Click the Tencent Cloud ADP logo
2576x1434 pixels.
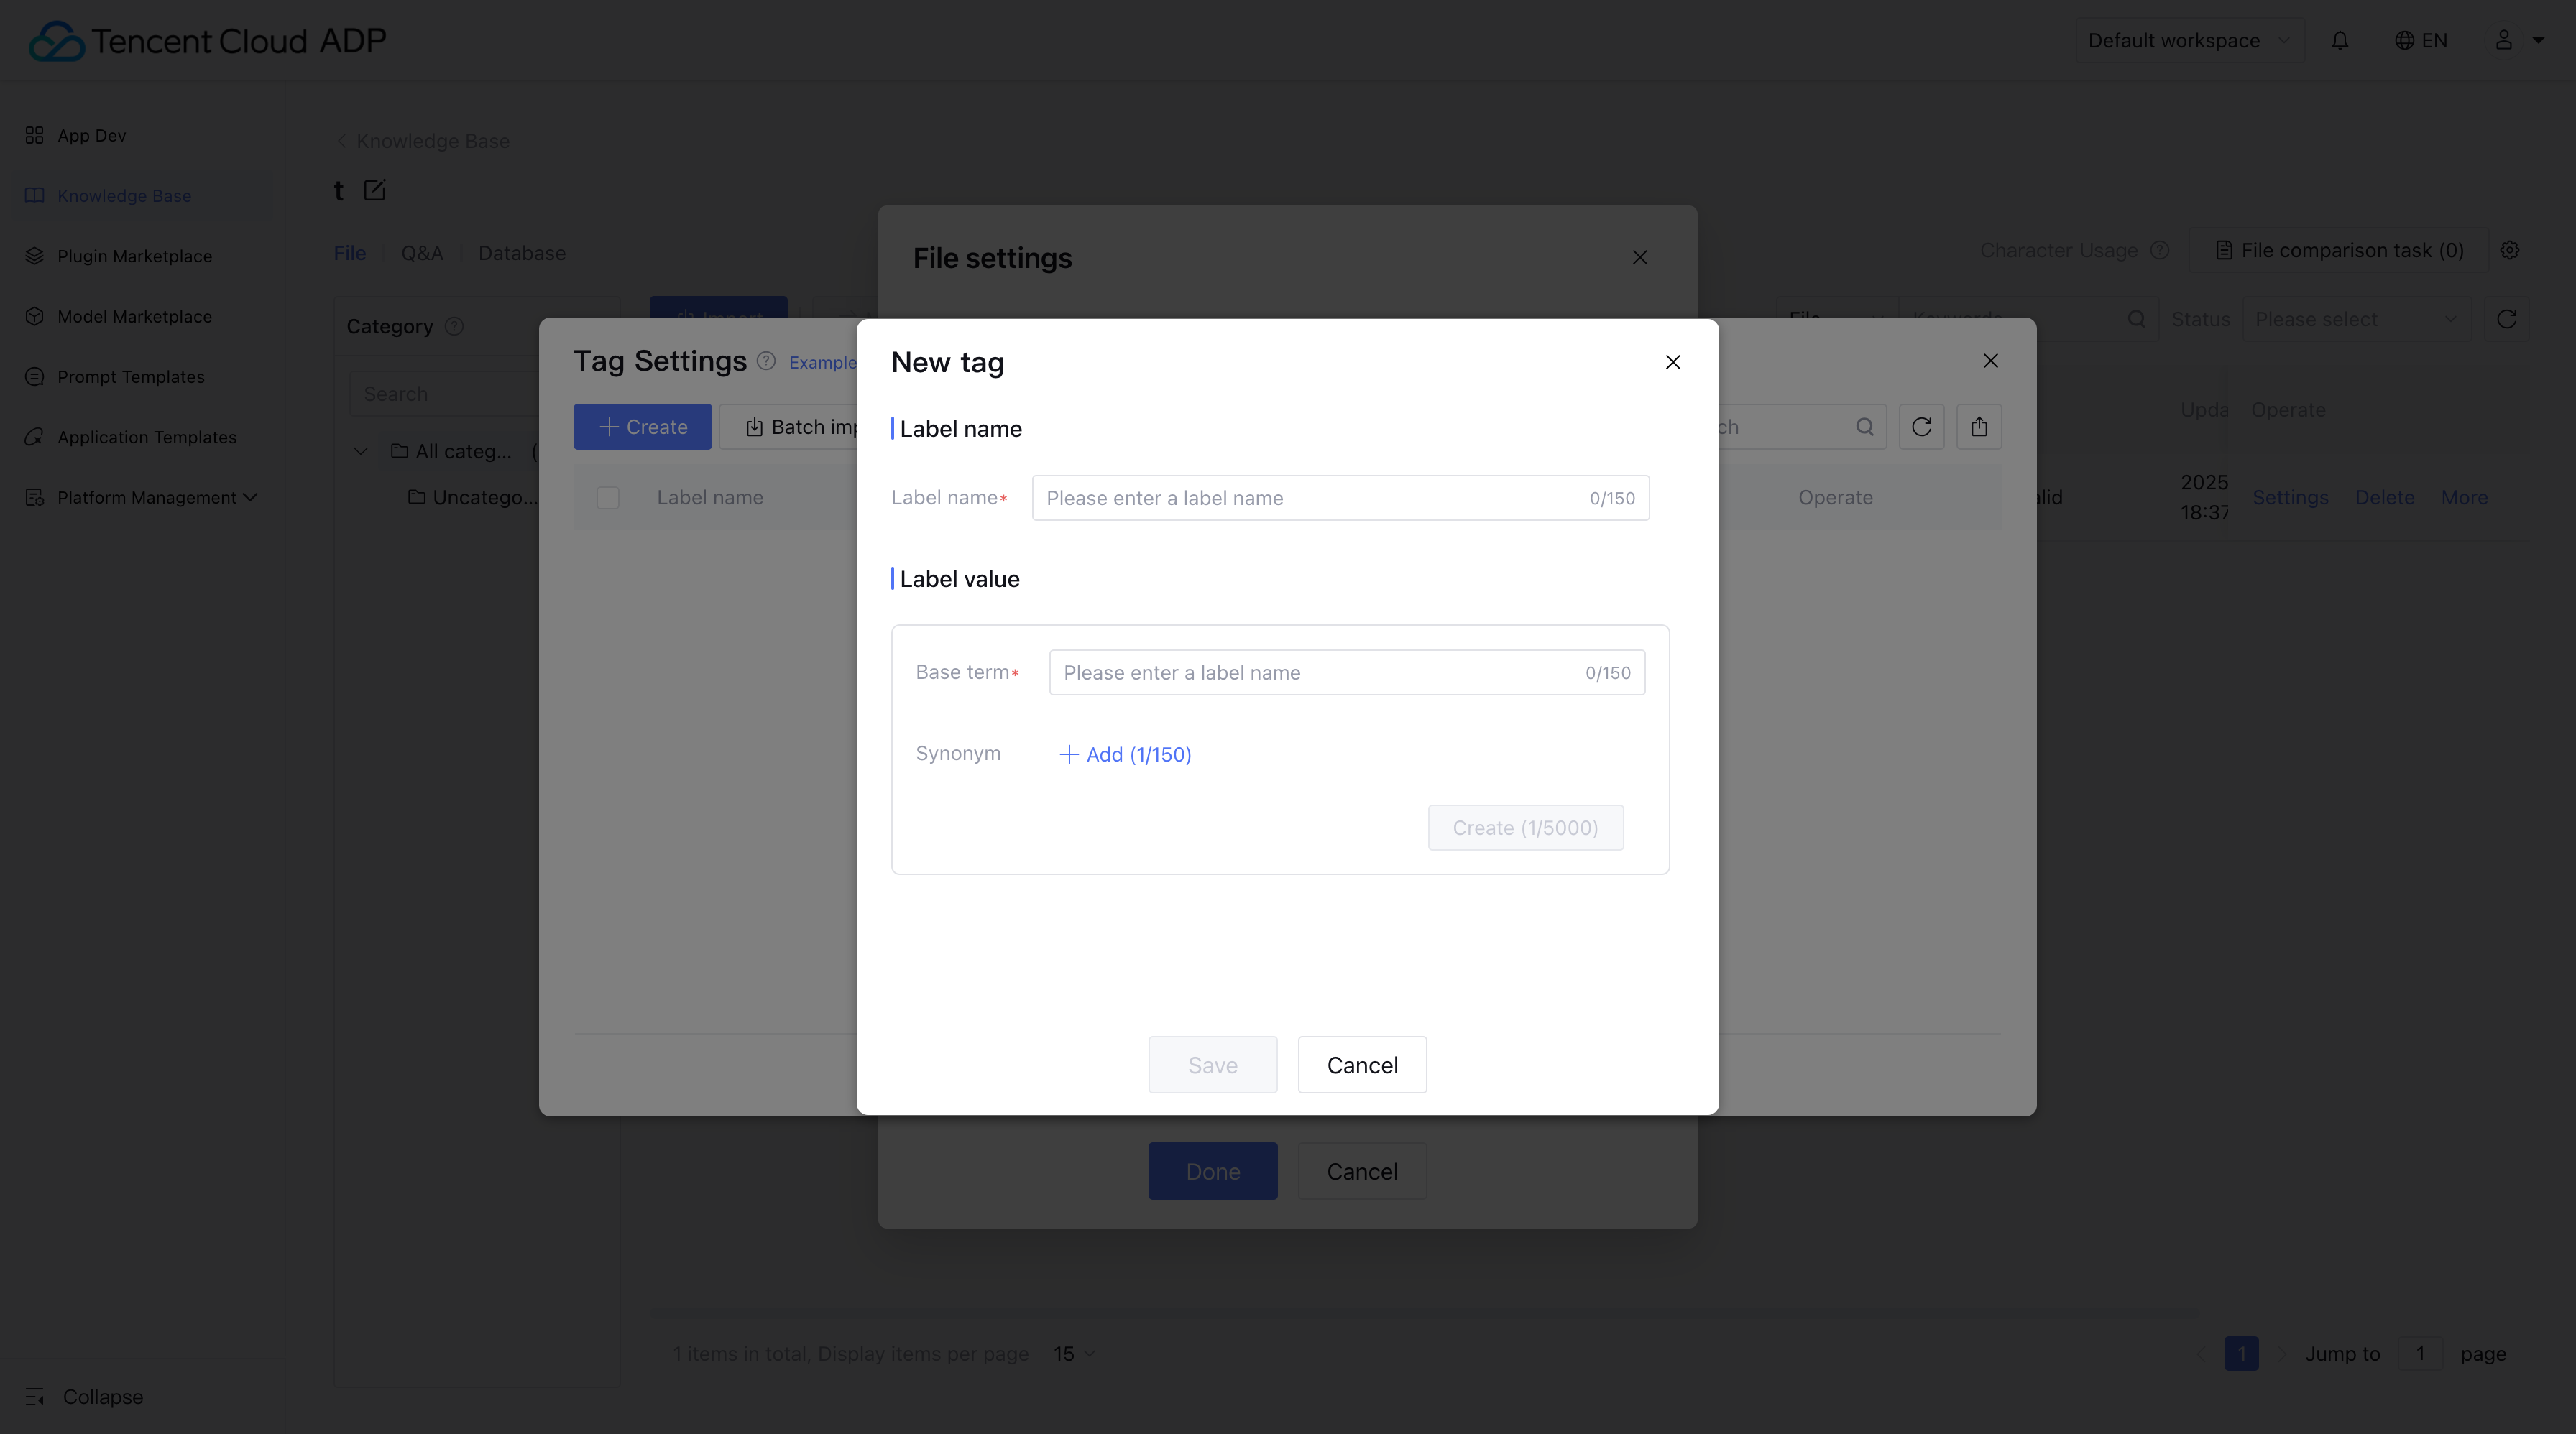pos(208,40)
